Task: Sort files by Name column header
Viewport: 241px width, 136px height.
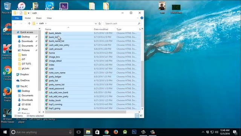Action: point(48,29)
